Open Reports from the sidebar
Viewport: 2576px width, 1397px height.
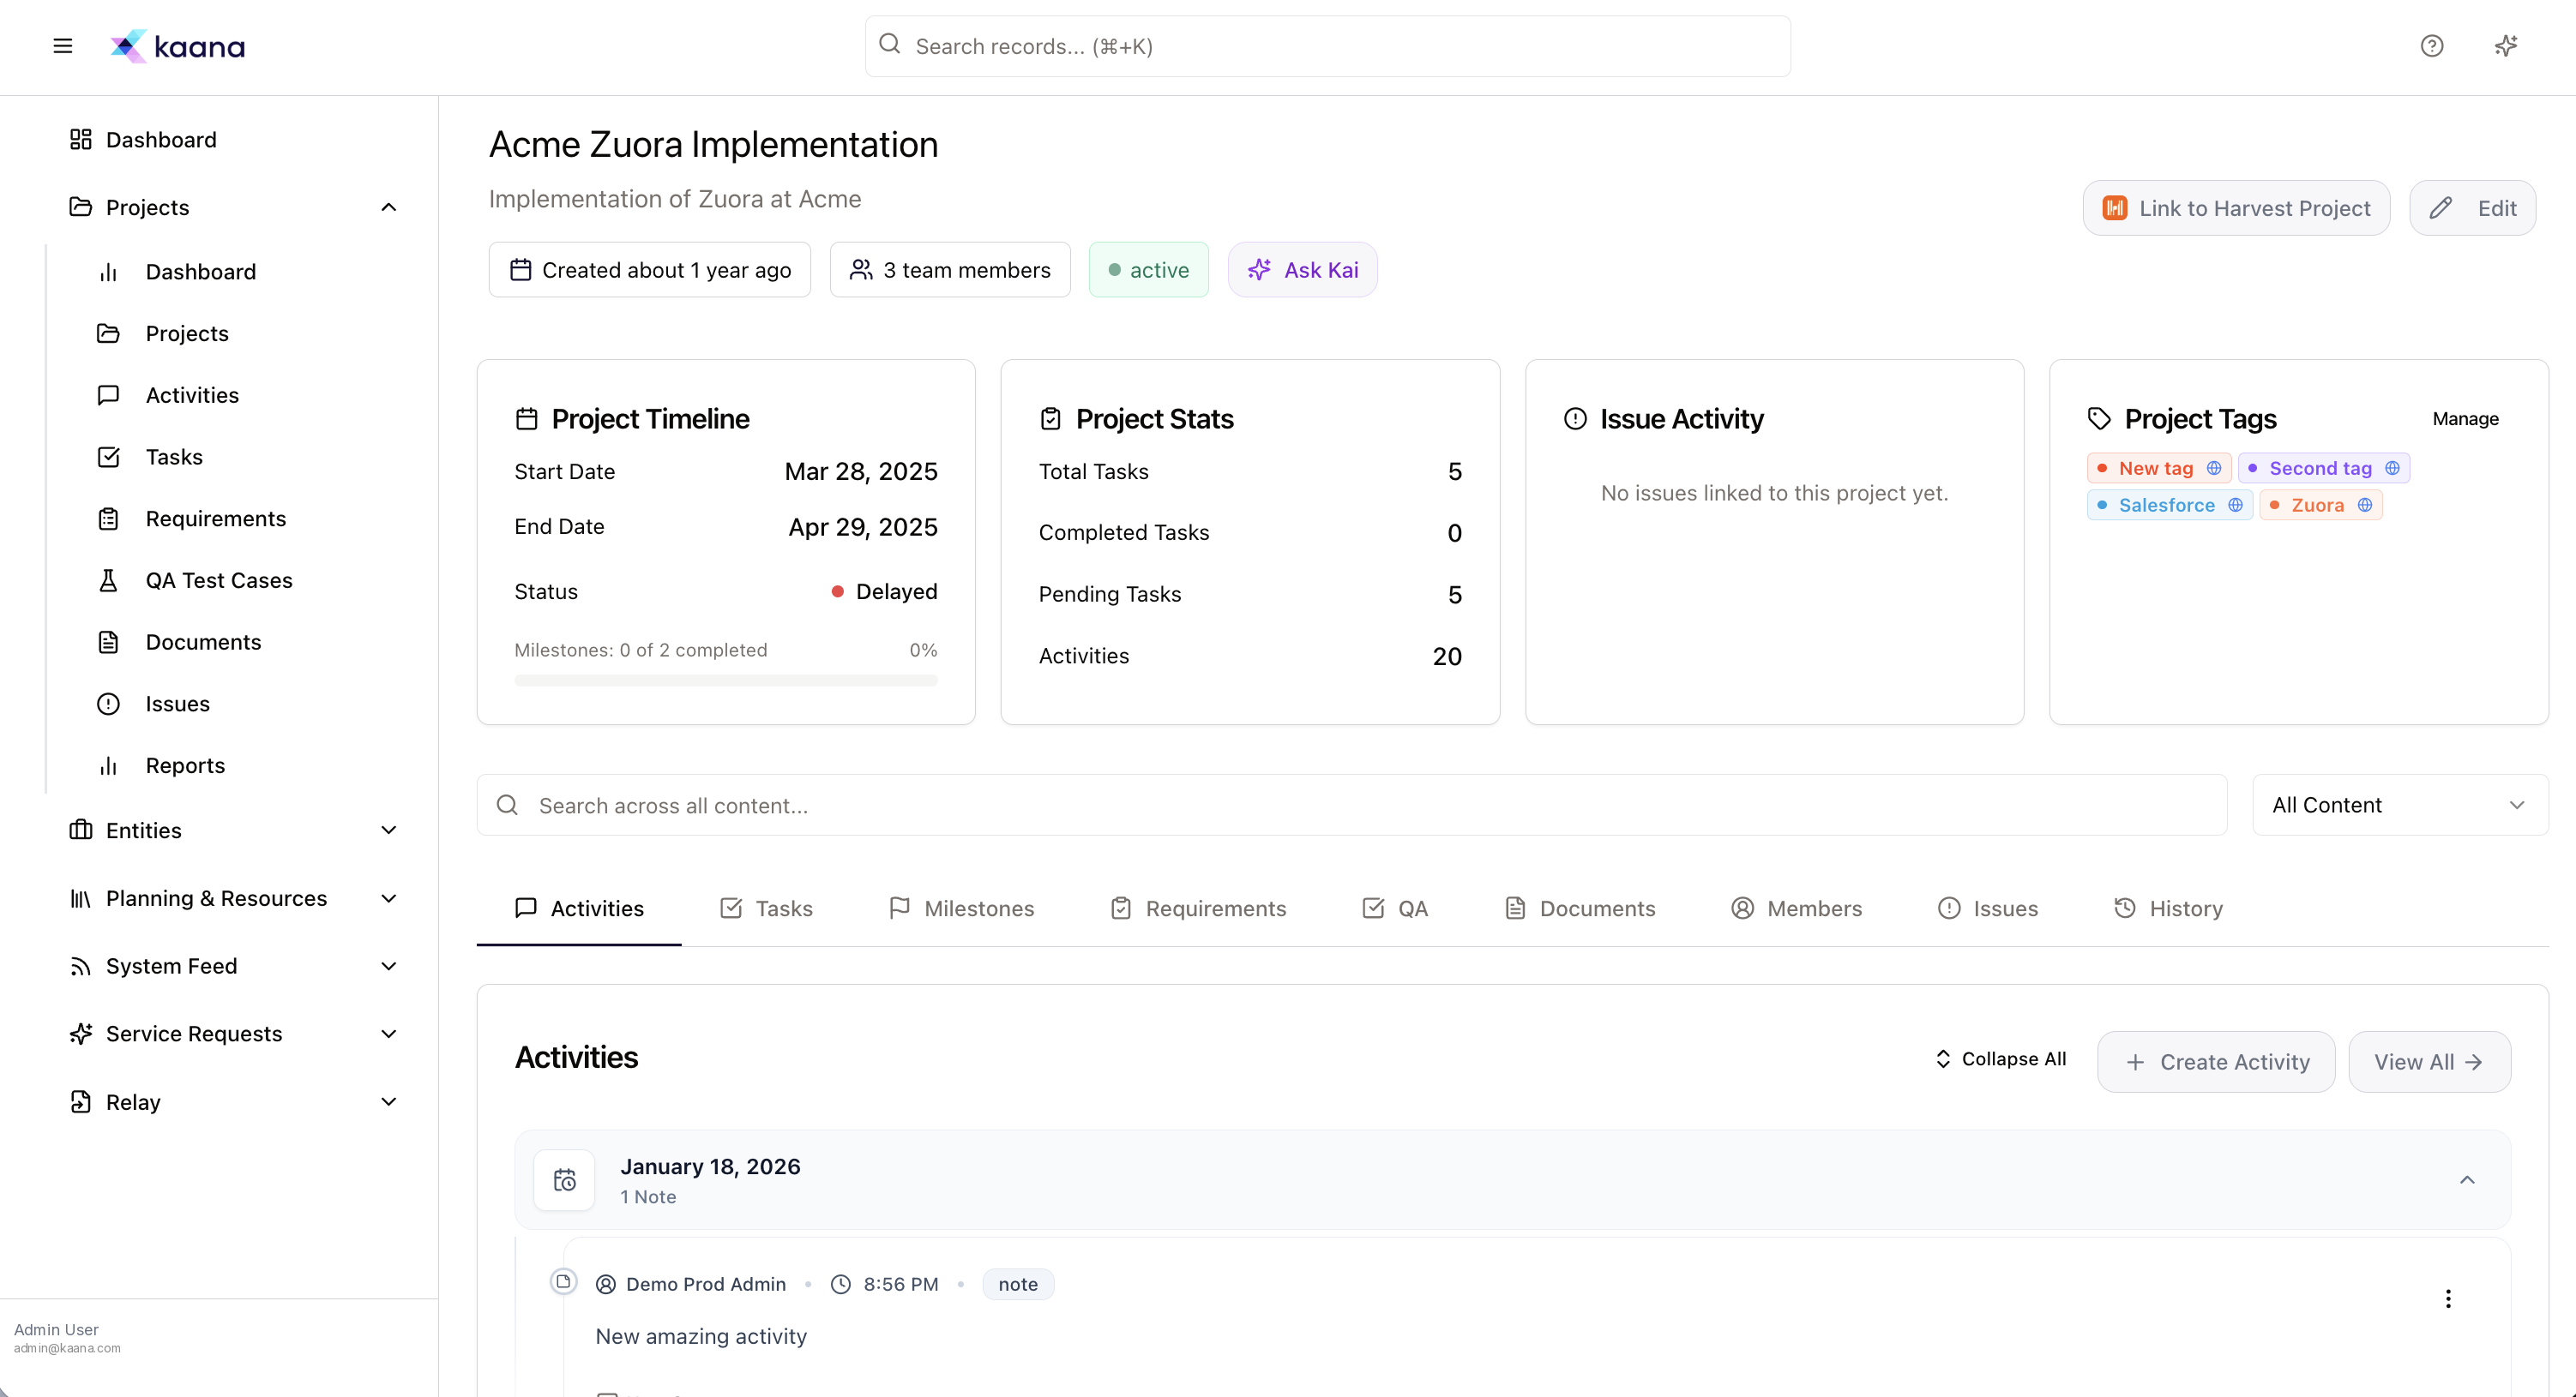coord(185,764)
